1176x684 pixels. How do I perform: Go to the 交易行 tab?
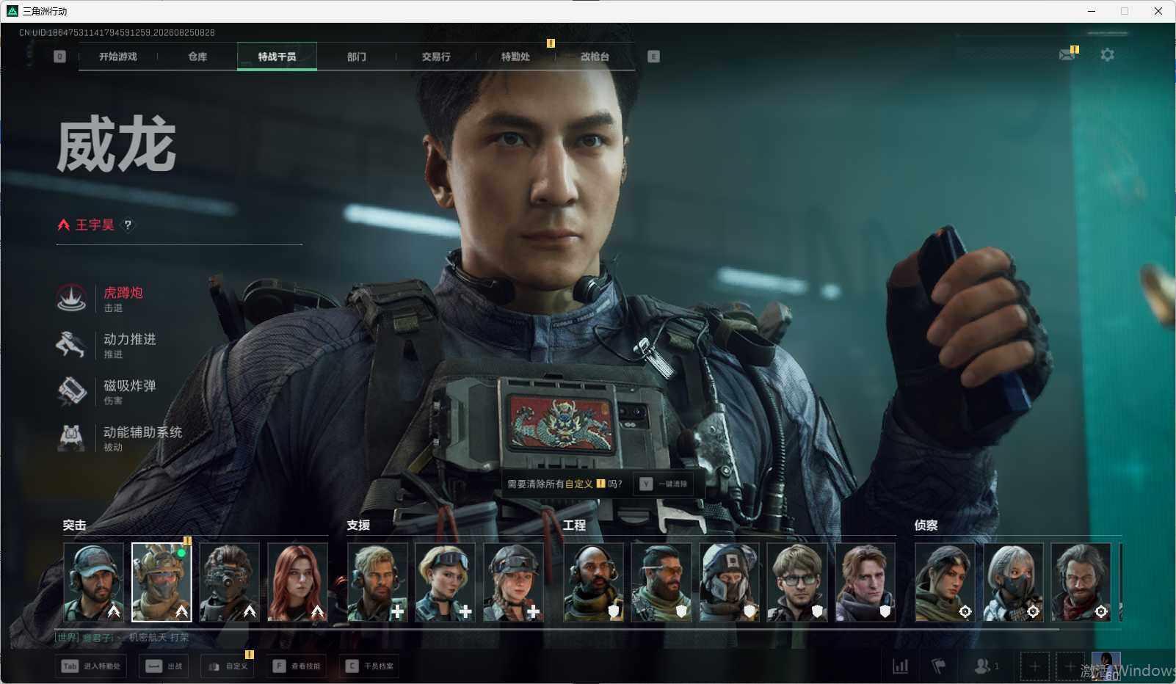point(436,57)
